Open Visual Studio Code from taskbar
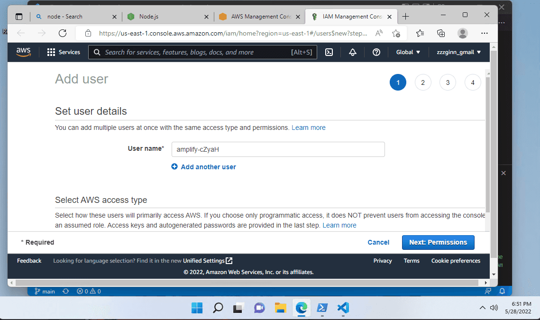 click(343, 308)
